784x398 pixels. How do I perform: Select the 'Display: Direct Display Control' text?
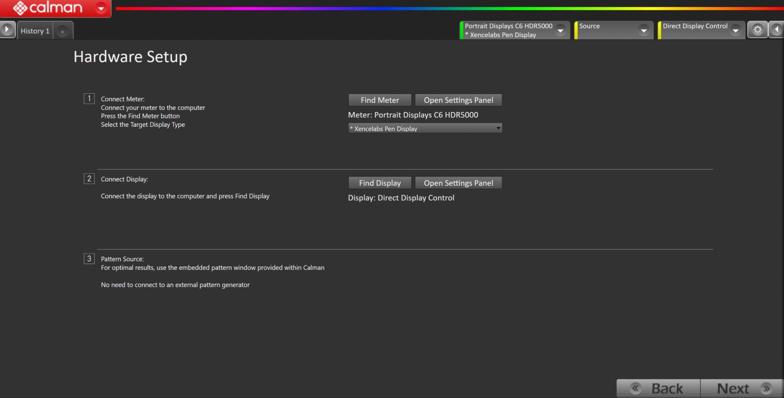pos(401,198)
